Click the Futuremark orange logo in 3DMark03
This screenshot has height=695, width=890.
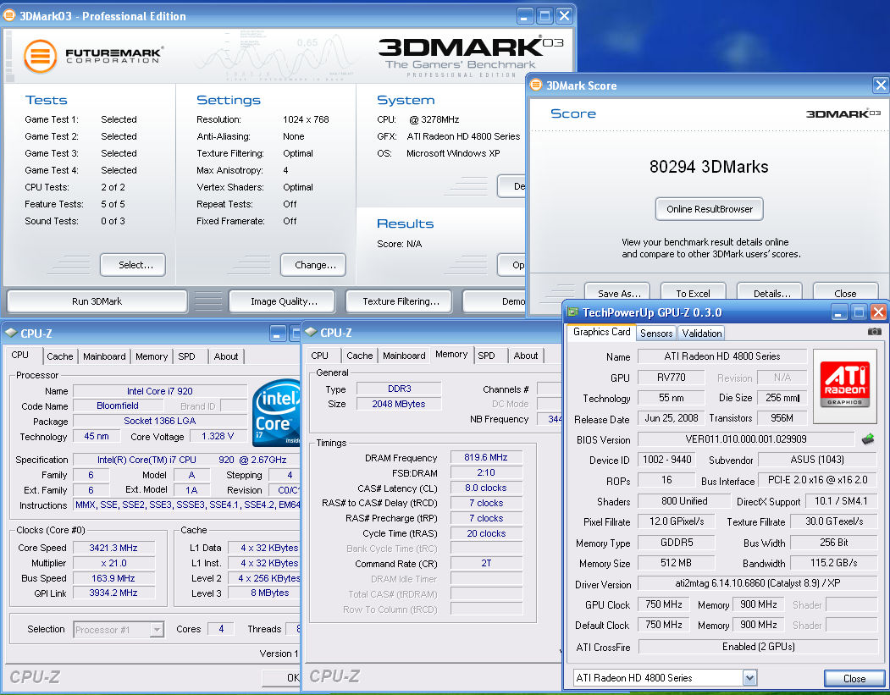41,56
